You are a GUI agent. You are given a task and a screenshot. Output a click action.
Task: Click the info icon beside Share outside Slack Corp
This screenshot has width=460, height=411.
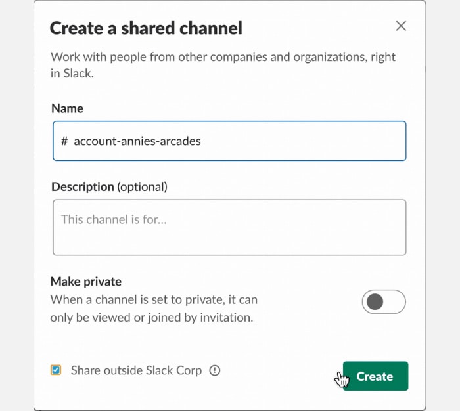(215, 370)
